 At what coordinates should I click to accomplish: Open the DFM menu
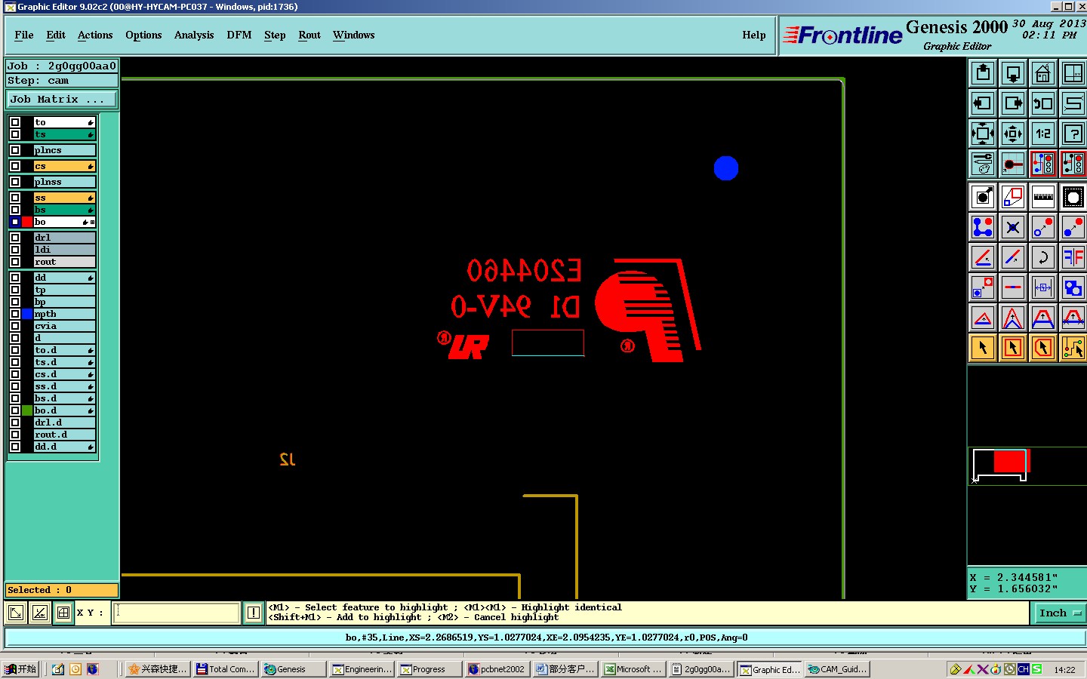[239, 35]
